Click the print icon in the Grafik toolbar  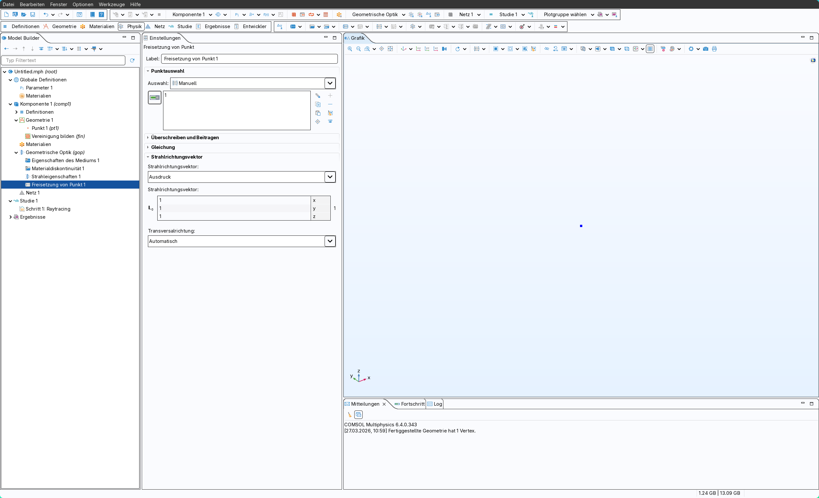tap(714, 49)
